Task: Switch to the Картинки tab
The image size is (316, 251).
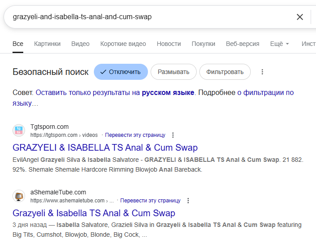Action: 47,44
